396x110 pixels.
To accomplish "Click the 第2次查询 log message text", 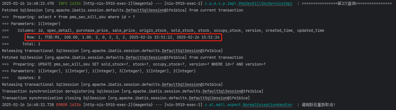I will point(346,3).
